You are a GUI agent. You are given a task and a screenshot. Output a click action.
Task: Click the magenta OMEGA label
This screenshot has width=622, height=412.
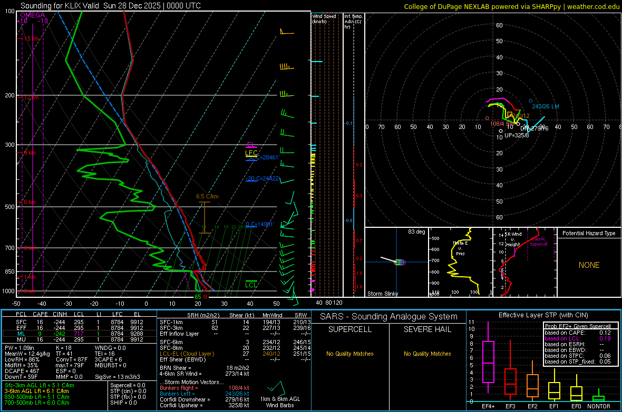(x=33, y=15)
